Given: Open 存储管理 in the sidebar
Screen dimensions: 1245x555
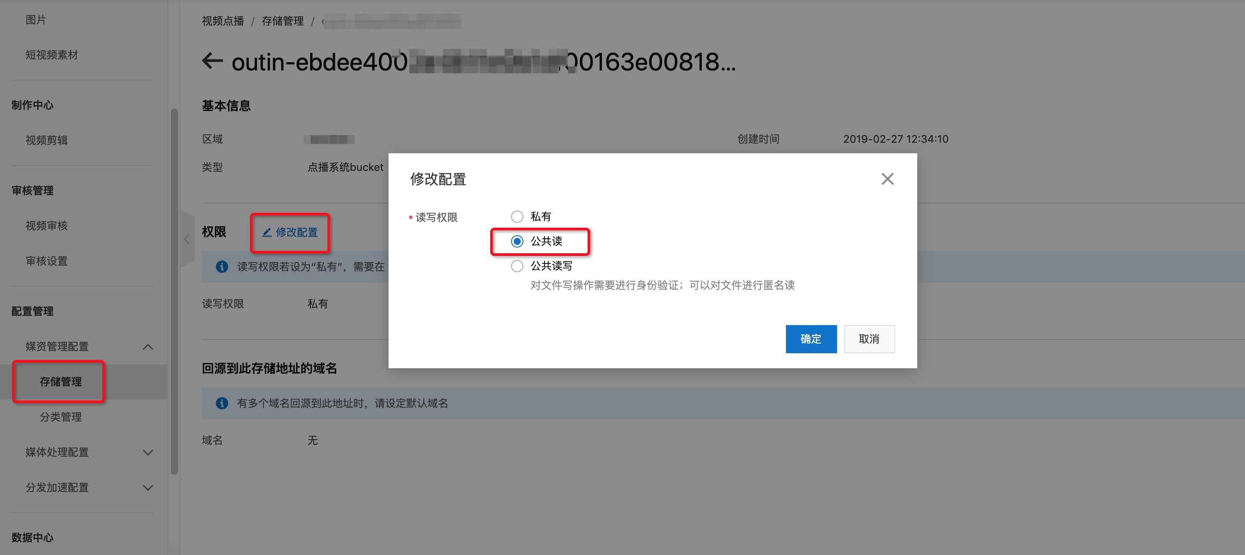Looking at the screenshot, I should (x=60, y=381).
